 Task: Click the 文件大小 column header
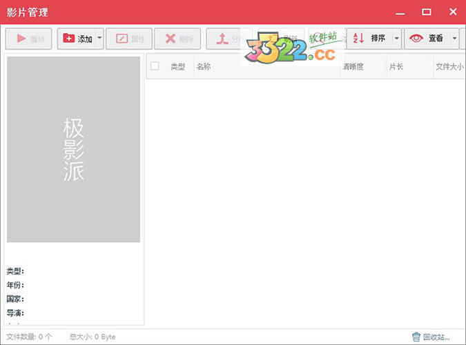[449, 66]
